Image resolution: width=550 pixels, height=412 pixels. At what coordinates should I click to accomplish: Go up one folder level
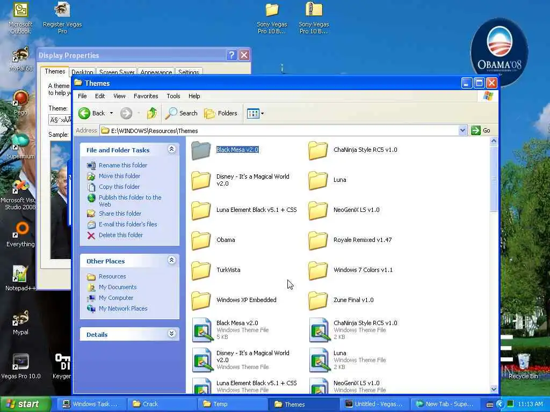(151, 113)
